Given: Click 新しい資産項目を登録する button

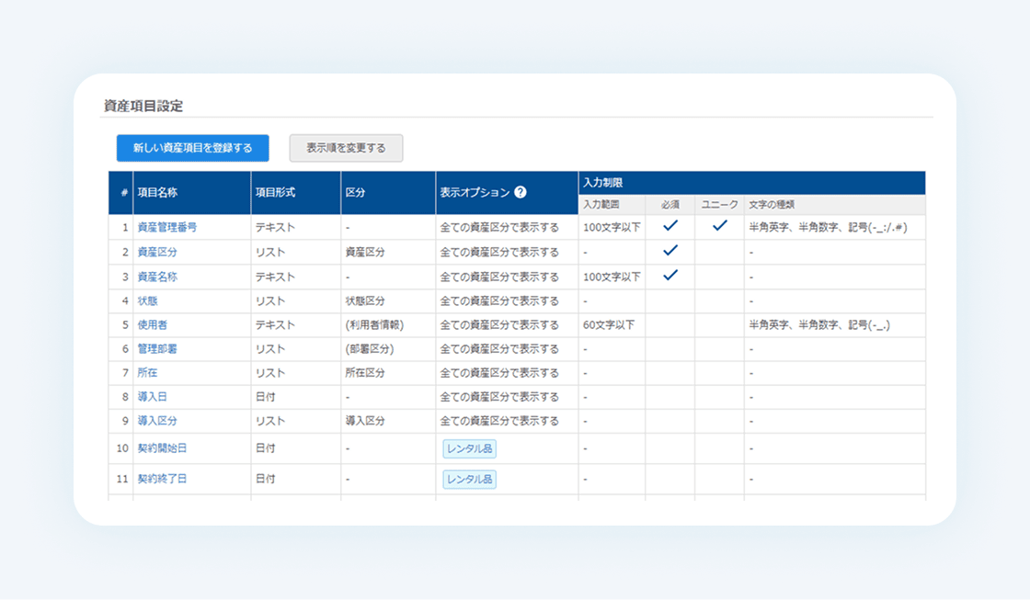Looking at the screenshot, I should point(192,148).
